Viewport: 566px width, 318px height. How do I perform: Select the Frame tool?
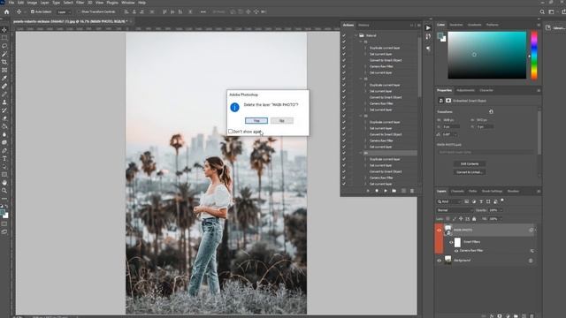[x=4, y=70]
